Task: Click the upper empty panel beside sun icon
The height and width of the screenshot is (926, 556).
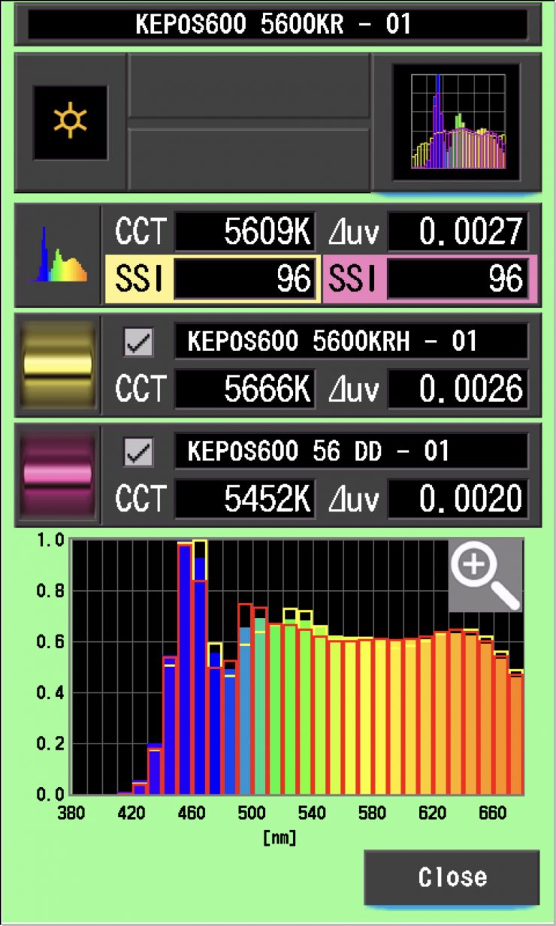Action: coord(249,86)
